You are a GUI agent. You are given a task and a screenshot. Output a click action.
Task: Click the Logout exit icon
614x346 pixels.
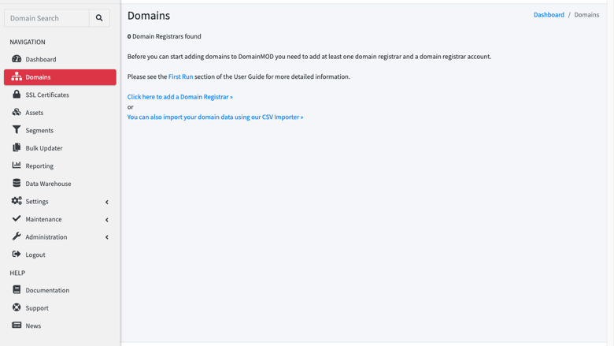pos(17,254)
